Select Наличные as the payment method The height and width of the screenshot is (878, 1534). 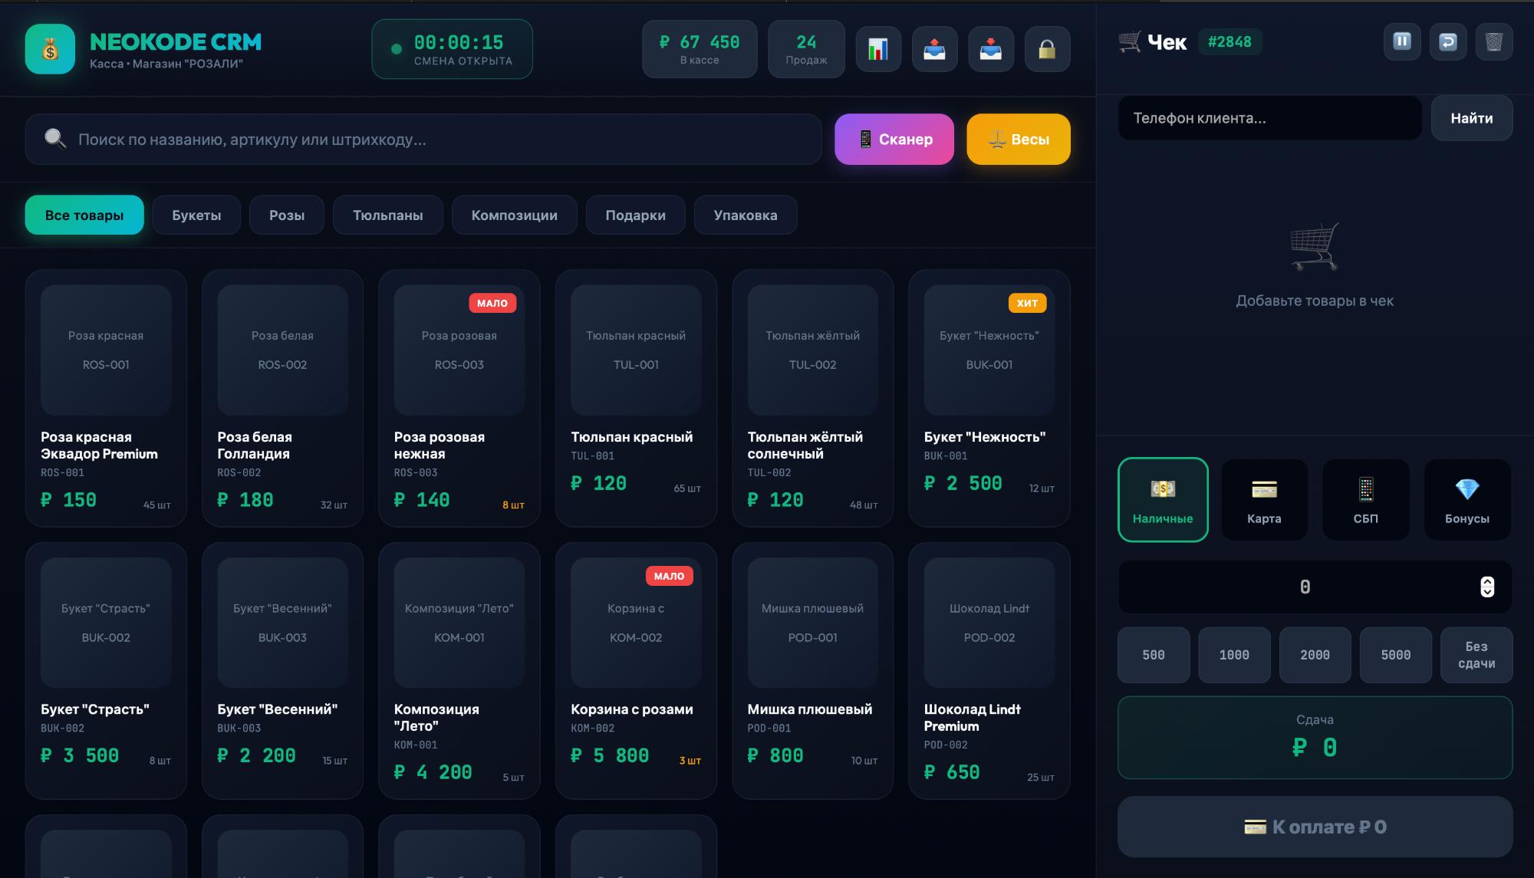pyautogui.click(x=1163, y=499)
